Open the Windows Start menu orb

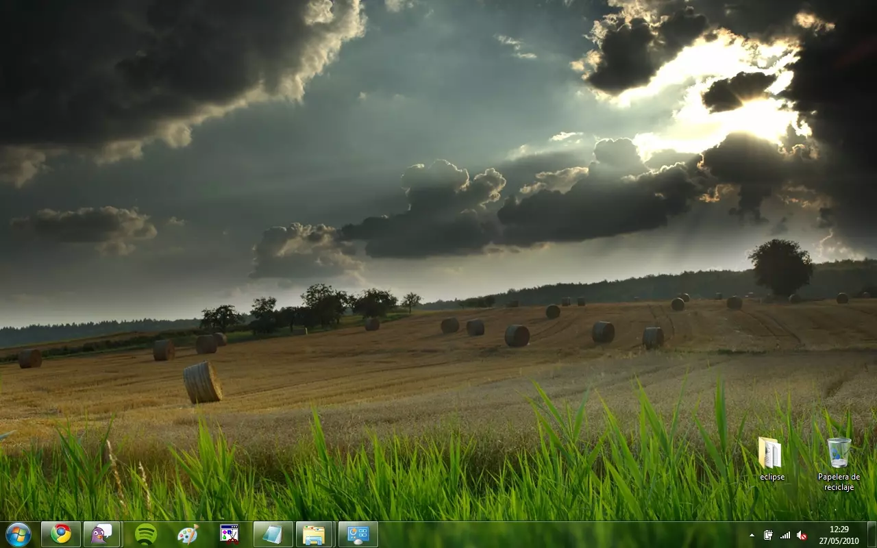click(18, 534)
